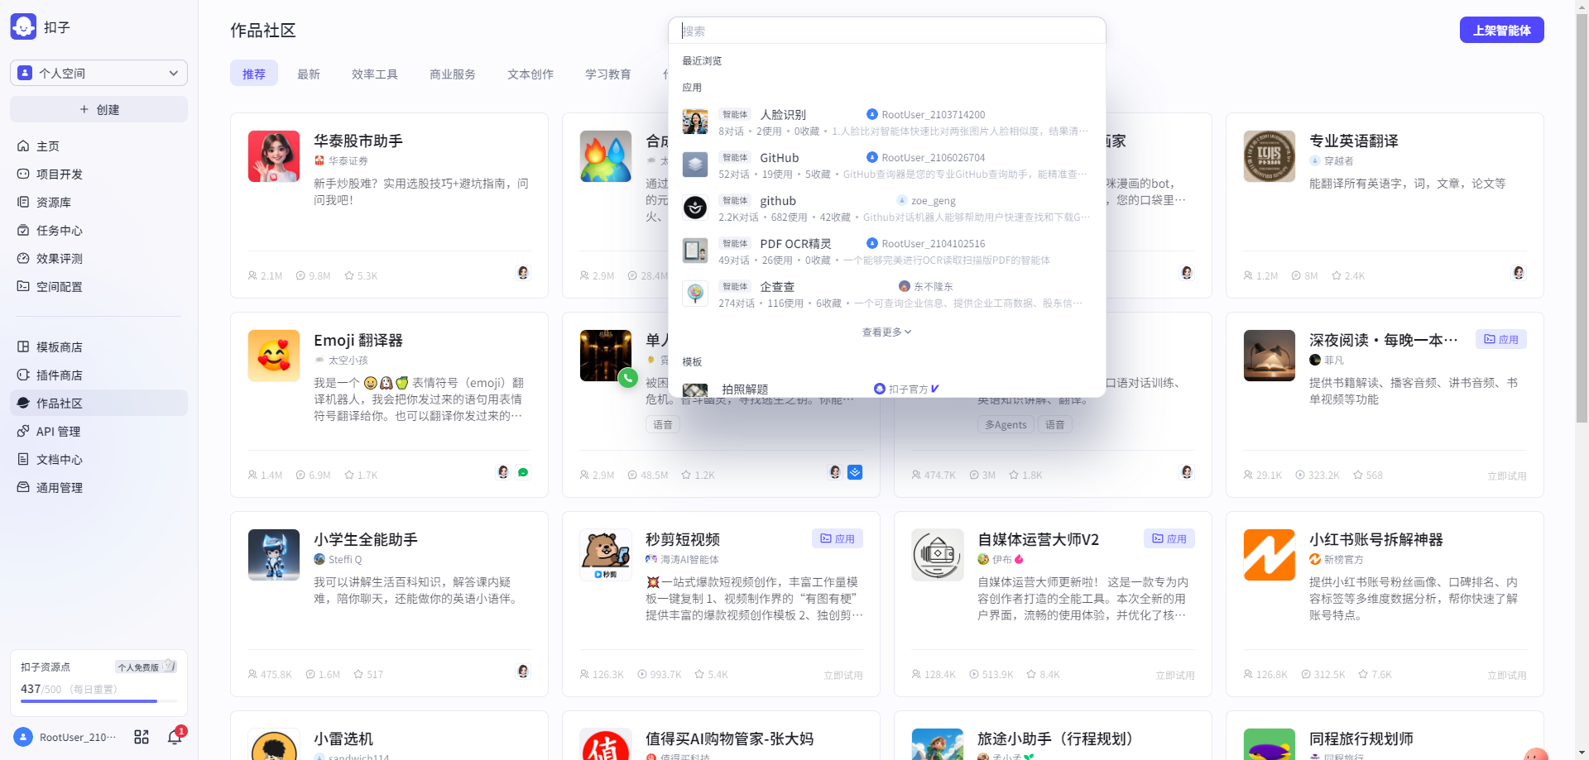
Task: Click the 搜索 input field
Action: click(x=887, y=31)
